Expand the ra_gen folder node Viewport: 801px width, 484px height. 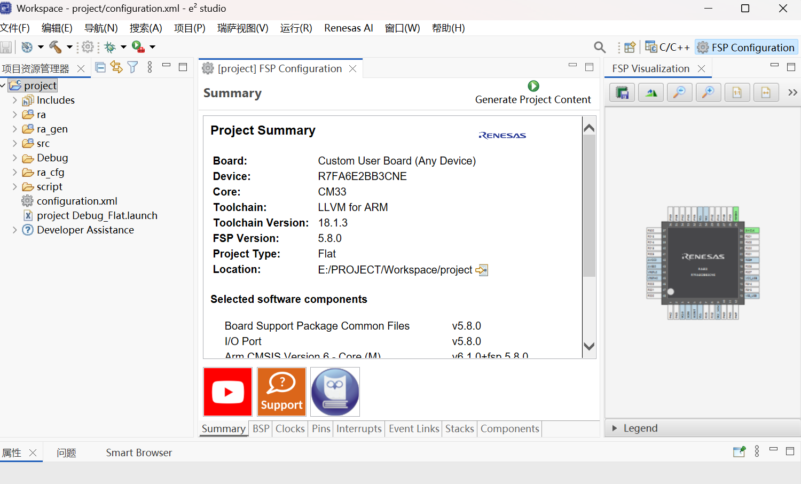click(x=15, y=129)
